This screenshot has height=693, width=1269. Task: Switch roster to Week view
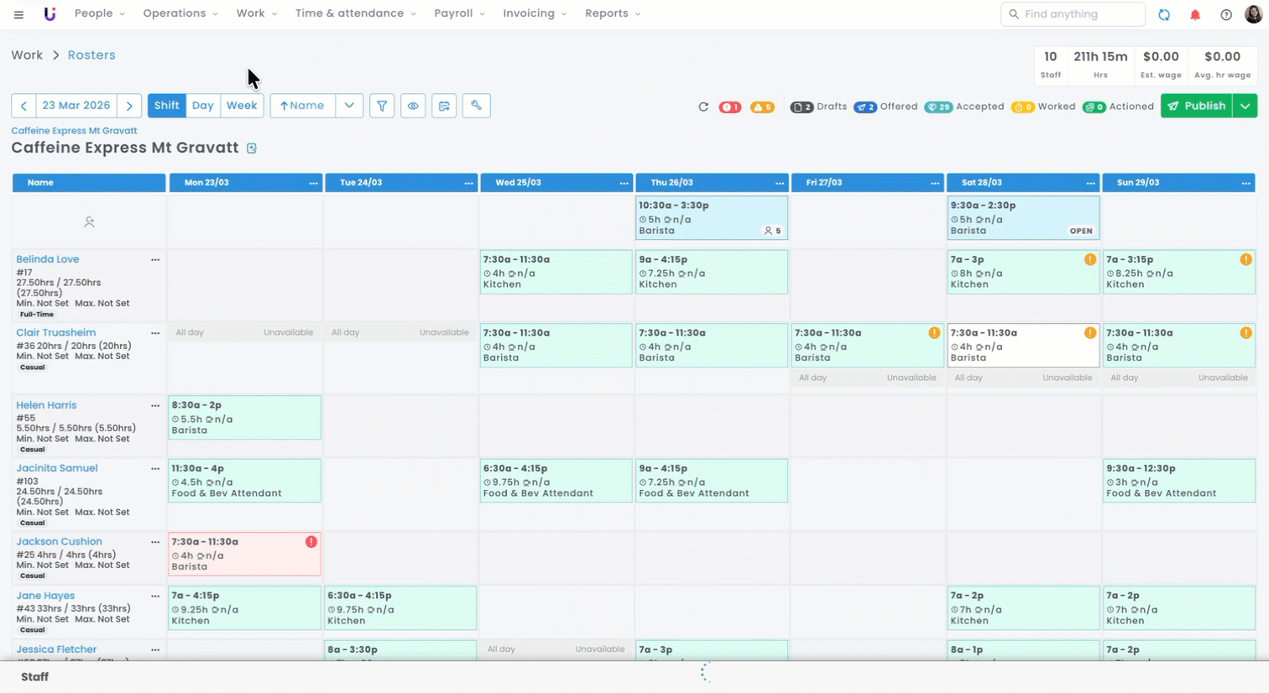click(242, 106)
